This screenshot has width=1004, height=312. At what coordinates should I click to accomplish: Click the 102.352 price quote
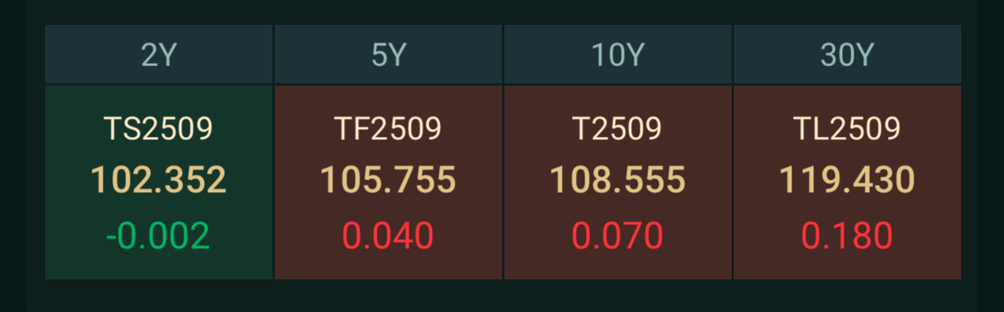coord(159,181)
